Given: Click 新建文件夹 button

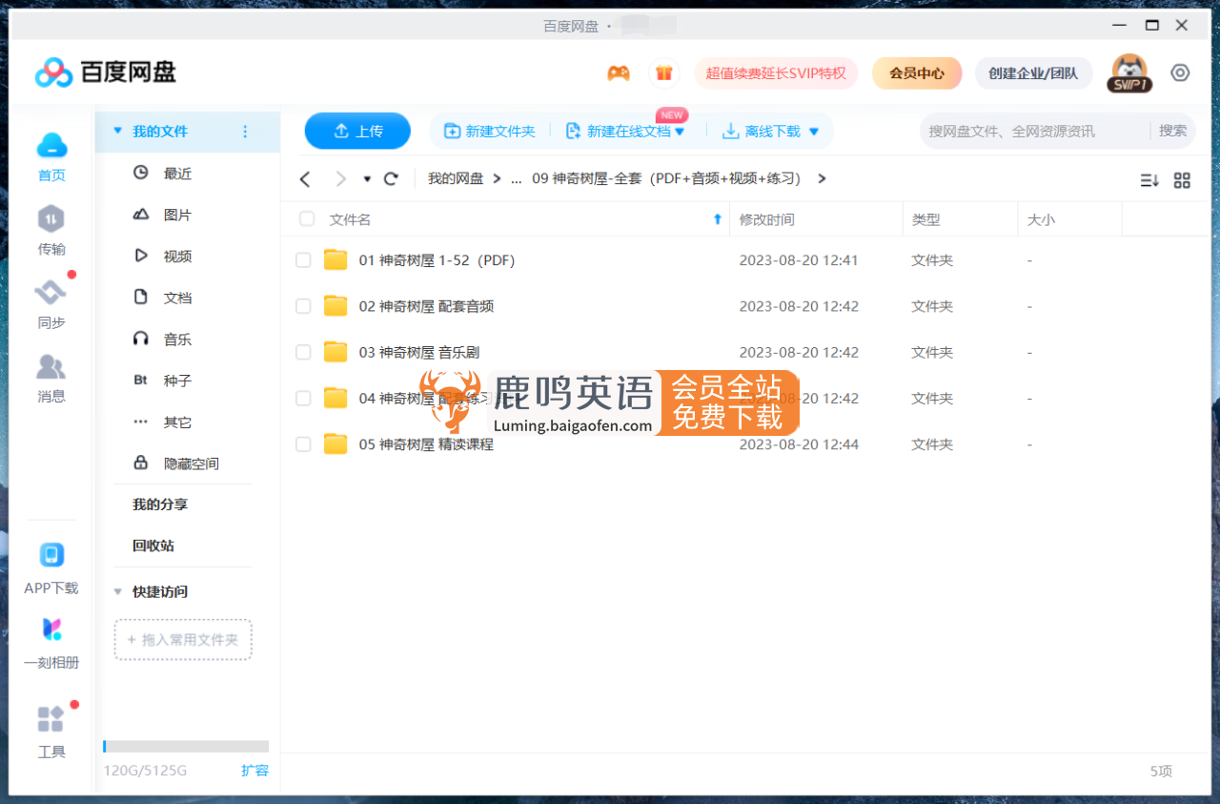Looking at the screenshot, I should click(490, 132).
